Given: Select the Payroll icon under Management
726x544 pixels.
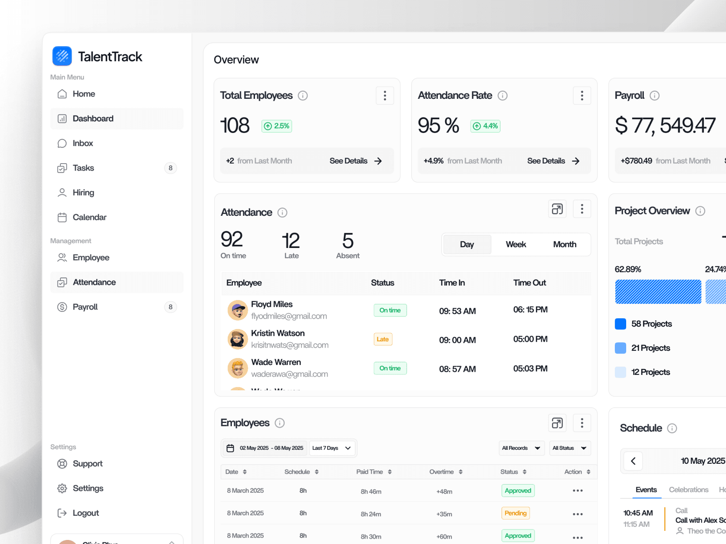Looking at the screenshot, I should coord(62,307).
